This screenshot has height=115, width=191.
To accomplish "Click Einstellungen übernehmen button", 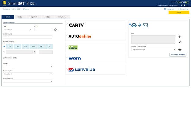I will (178, 54).
